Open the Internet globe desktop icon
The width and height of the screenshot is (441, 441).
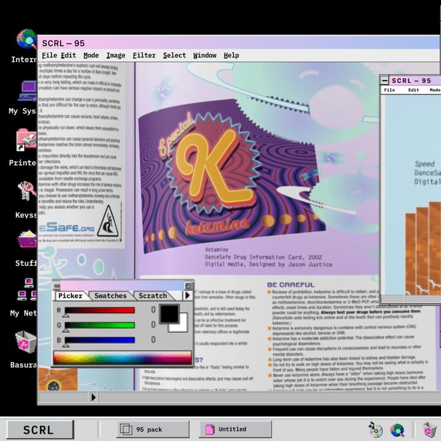point(26,39)
